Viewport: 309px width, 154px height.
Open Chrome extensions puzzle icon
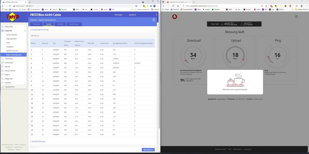point(151,6)
